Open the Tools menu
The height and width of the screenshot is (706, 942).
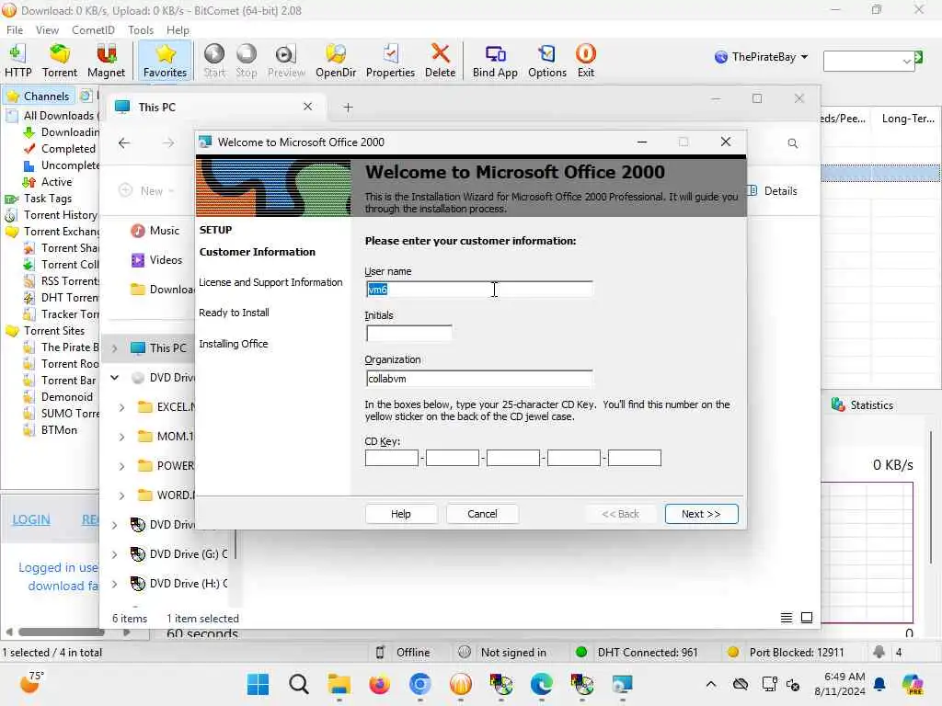pos(141,30)
